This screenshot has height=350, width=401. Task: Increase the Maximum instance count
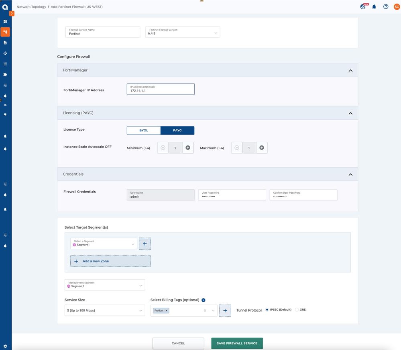point(262,148)
